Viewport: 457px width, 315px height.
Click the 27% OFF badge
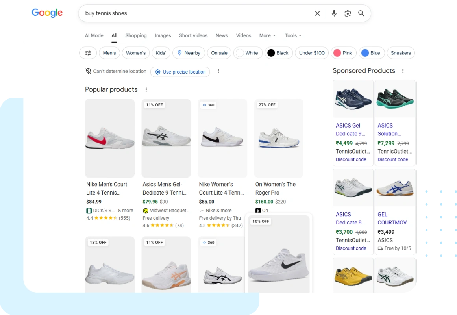point(267,105)
